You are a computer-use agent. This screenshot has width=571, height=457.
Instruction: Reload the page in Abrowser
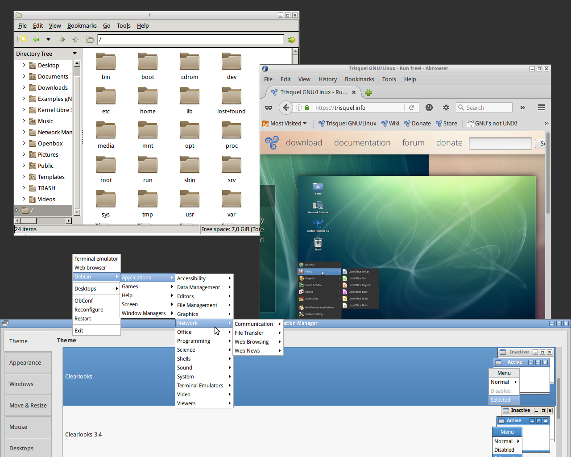411,108
